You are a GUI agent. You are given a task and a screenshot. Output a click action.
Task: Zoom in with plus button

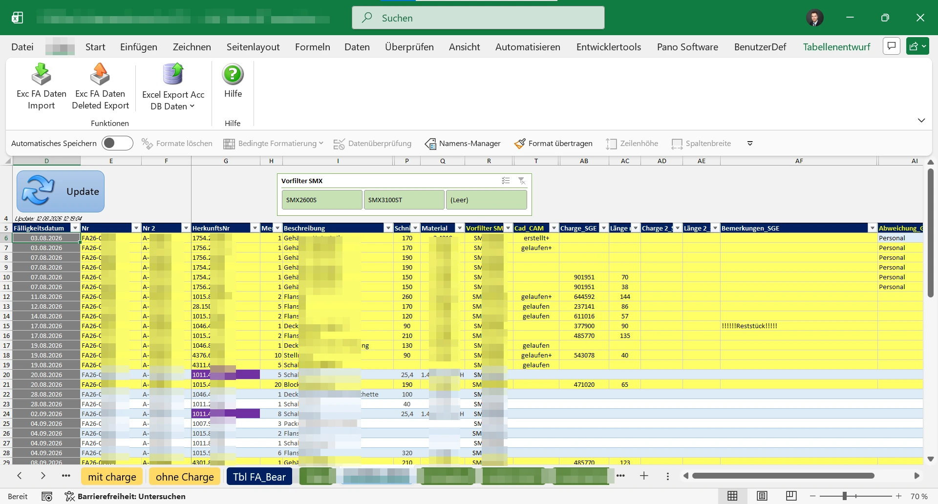point(898,496)
